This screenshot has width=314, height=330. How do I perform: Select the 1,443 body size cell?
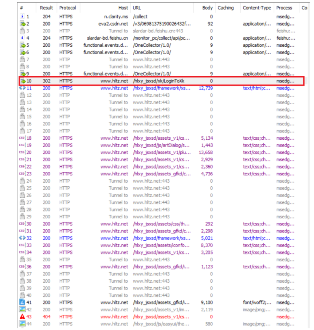(207, 145)
